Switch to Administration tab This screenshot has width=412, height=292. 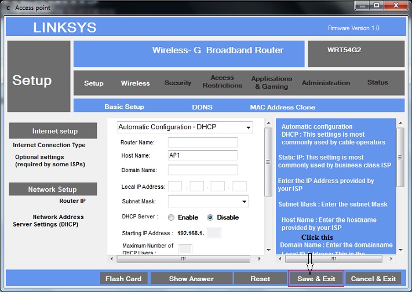pyautogui.click(x=326, y=83)
